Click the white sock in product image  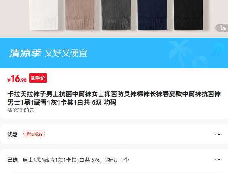click(x=44, y=15)
